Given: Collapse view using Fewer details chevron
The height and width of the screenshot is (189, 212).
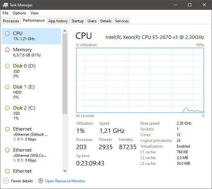Looking at the screenshot, I should (6, 181).
